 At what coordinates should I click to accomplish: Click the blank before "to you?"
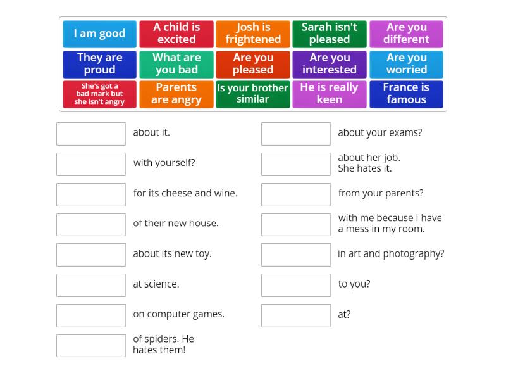(295, 285)
